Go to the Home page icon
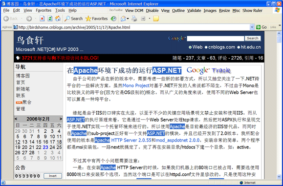 coord(58,19)
